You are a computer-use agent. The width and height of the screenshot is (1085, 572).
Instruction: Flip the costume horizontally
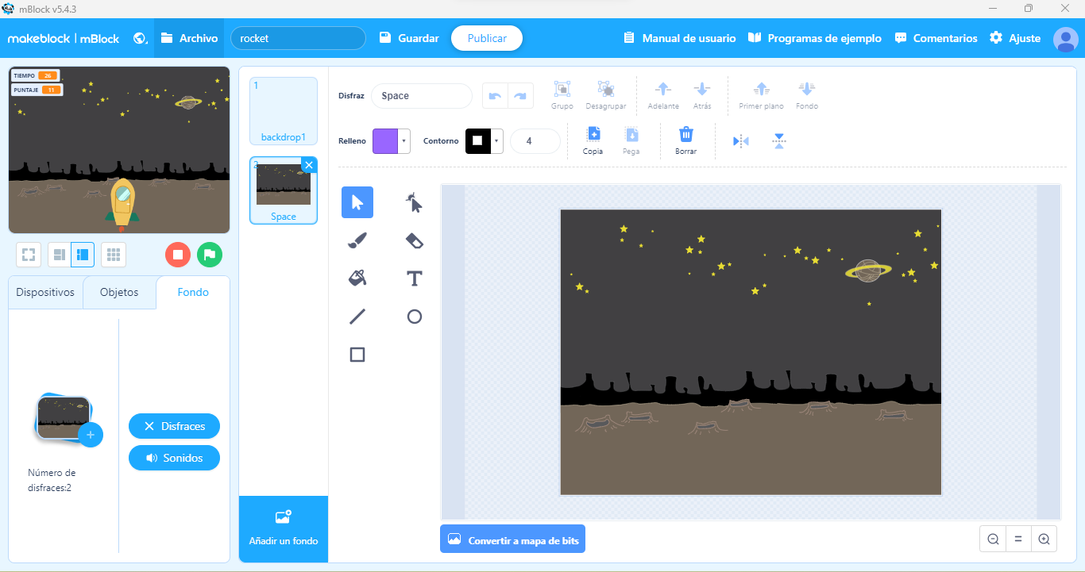(x=741, y=141)
